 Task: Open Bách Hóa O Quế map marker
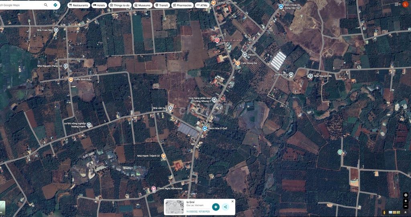click(205, 129)
